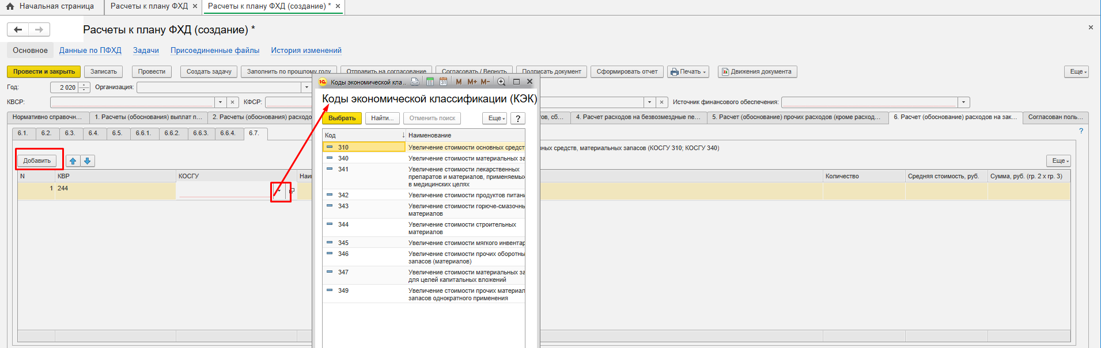Open the Печать dropdown button
The height and width of the screenshot is (348, 1101).
click(688, 72)
